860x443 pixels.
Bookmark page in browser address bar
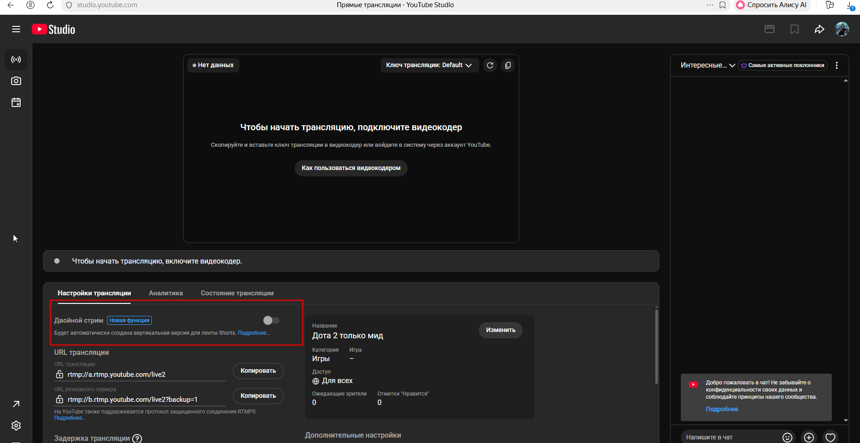pos(722,5)
